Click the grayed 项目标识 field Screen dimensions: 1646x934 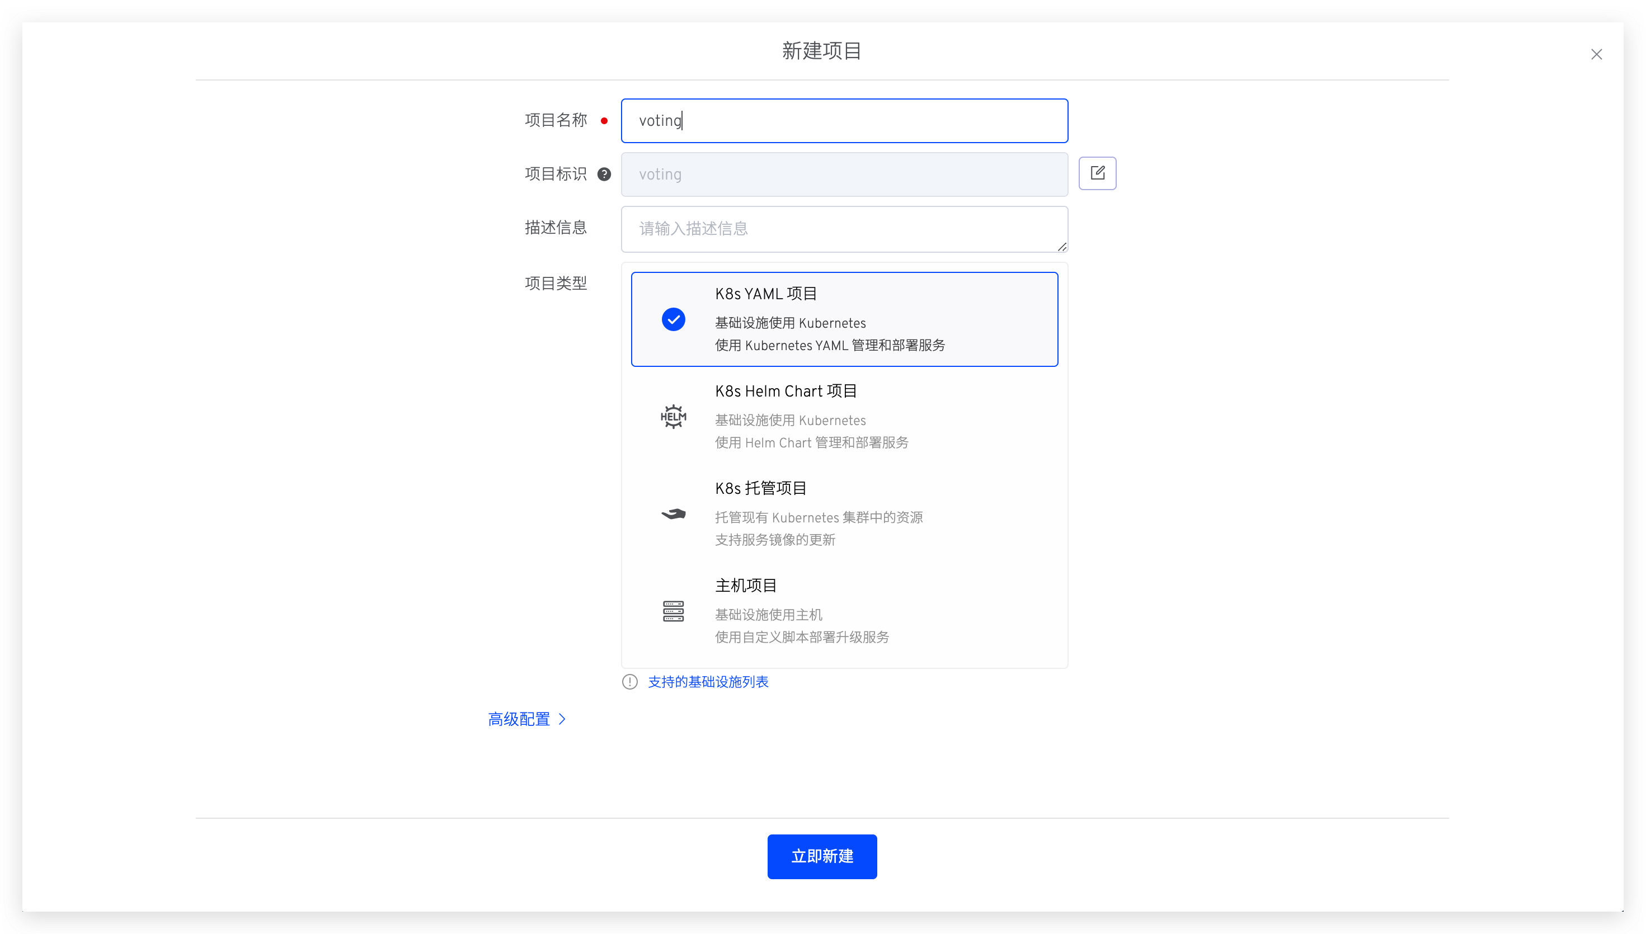tap(844, 174)
